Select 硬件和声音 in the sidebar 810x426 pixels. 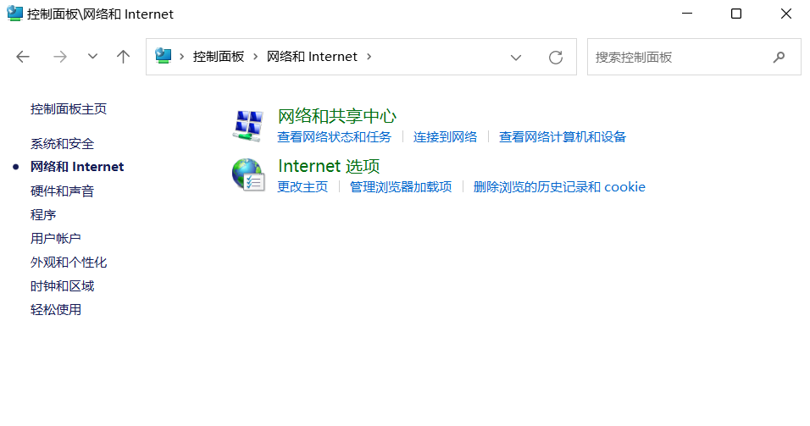[x=62, y=191]
